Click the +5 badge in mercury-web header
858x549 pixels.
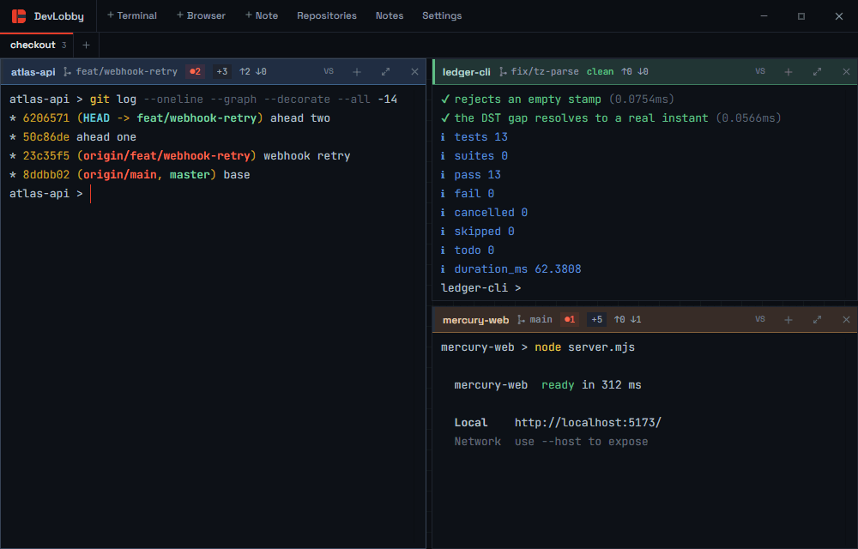pos(596,319)
